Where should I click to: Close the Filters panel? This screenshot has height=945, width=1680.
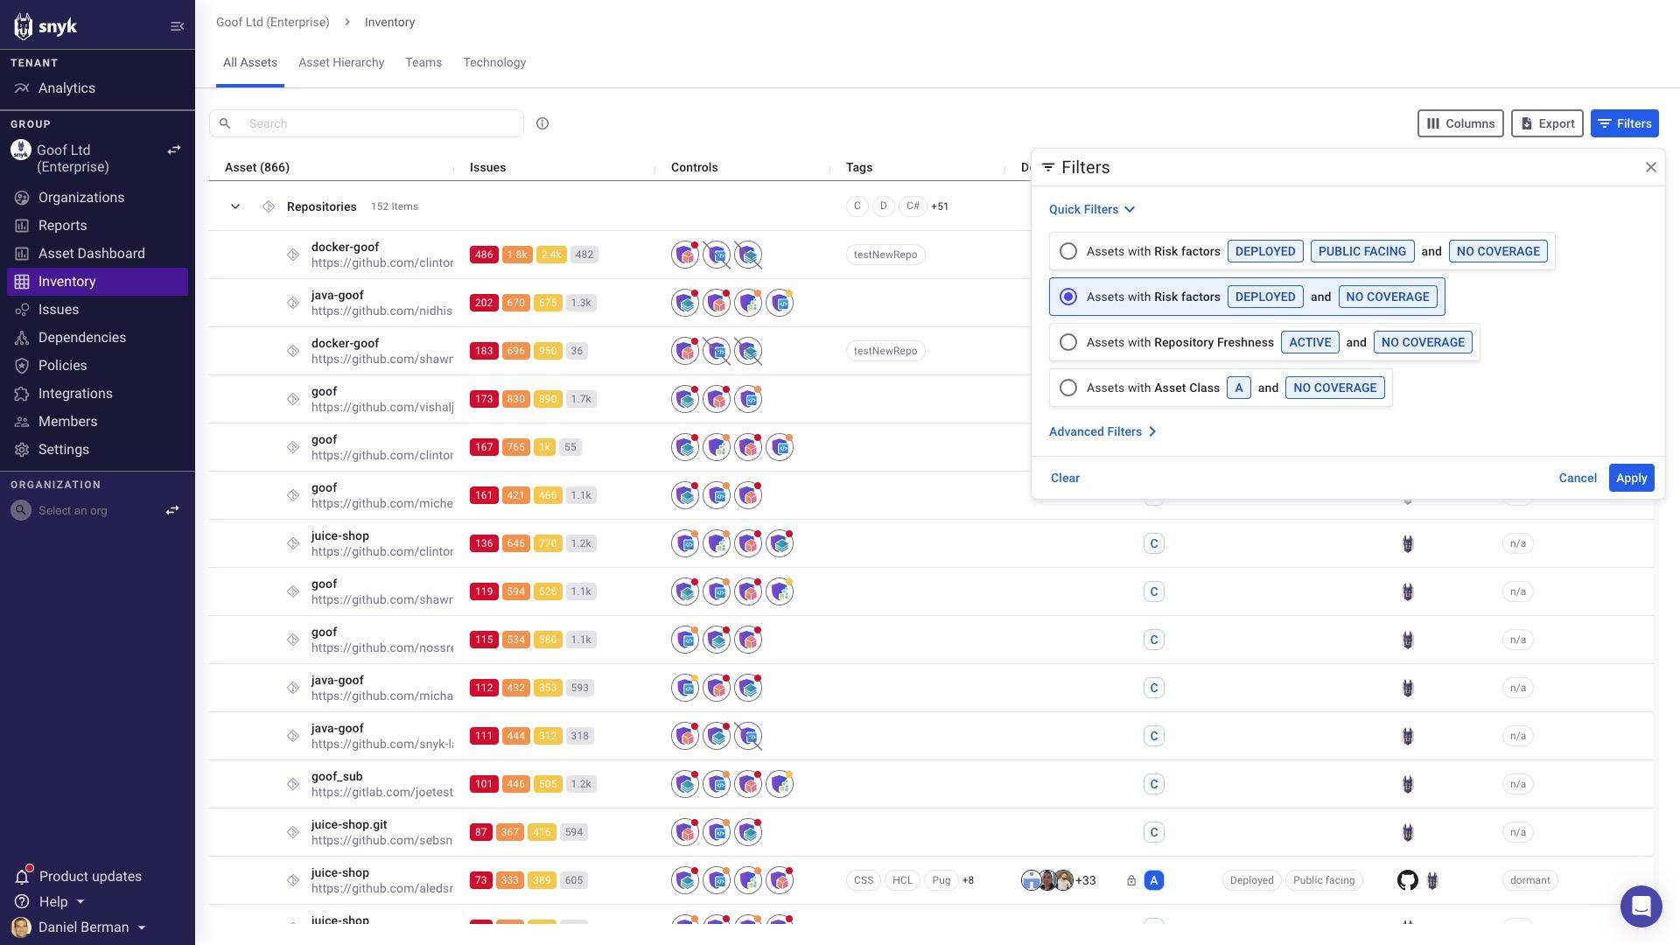1651,167
